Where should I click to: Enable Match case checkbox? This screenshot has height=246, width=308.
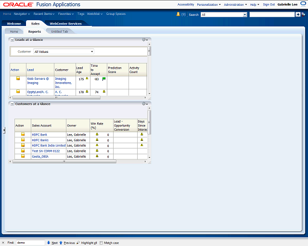(x=102, y=243)
